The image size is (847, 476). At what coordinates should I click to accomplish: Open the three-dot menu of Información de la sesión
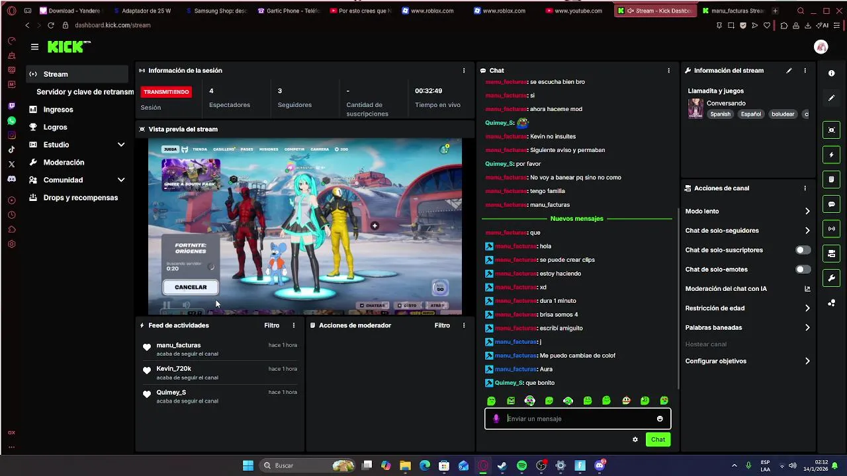tap(463, 71)
